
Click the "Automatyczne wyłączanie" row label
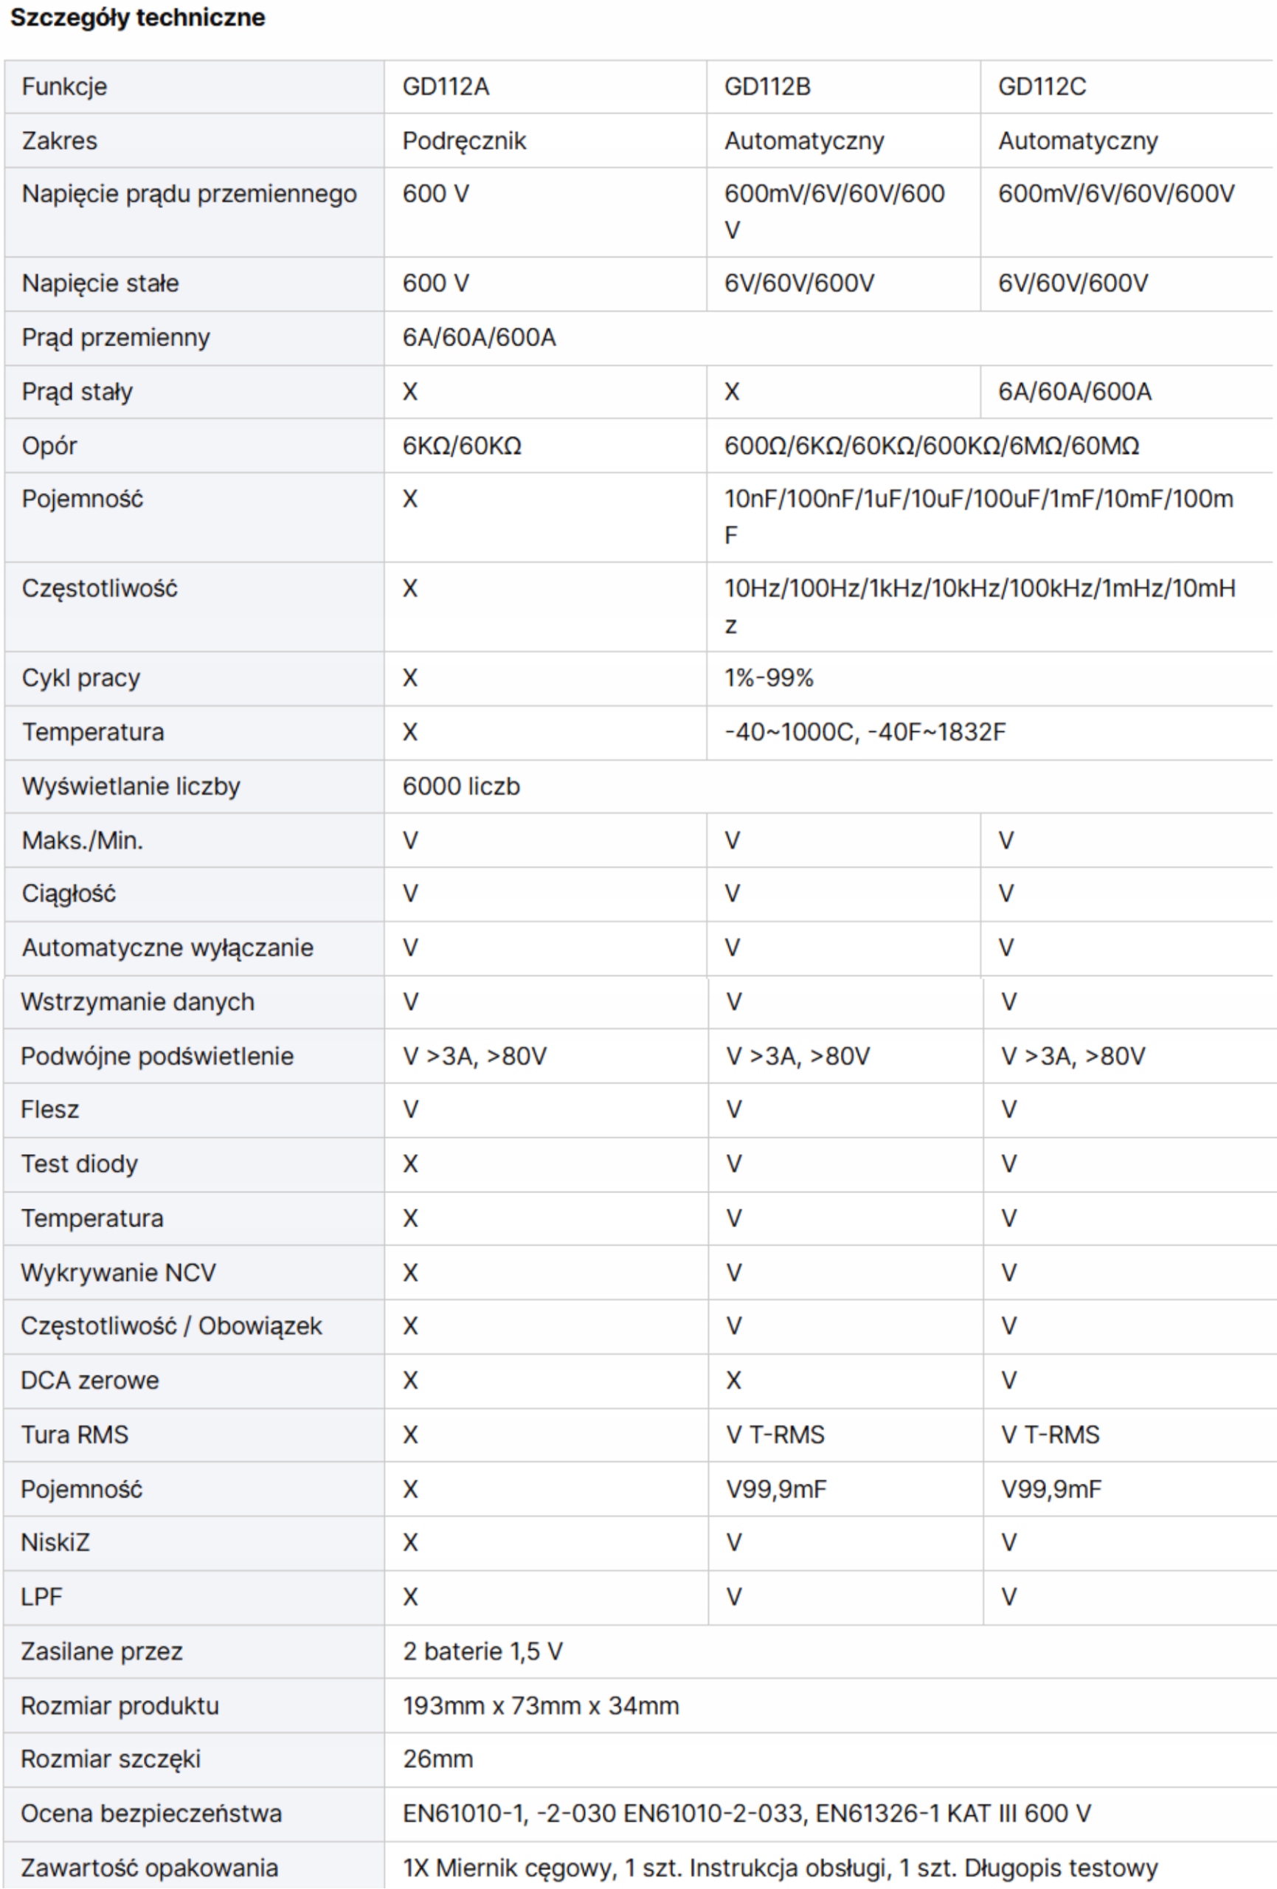pyautogui.click(x=167, y=947)
